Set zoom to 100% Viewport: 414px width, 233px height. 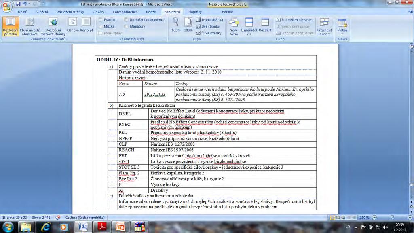pos(188,25)
